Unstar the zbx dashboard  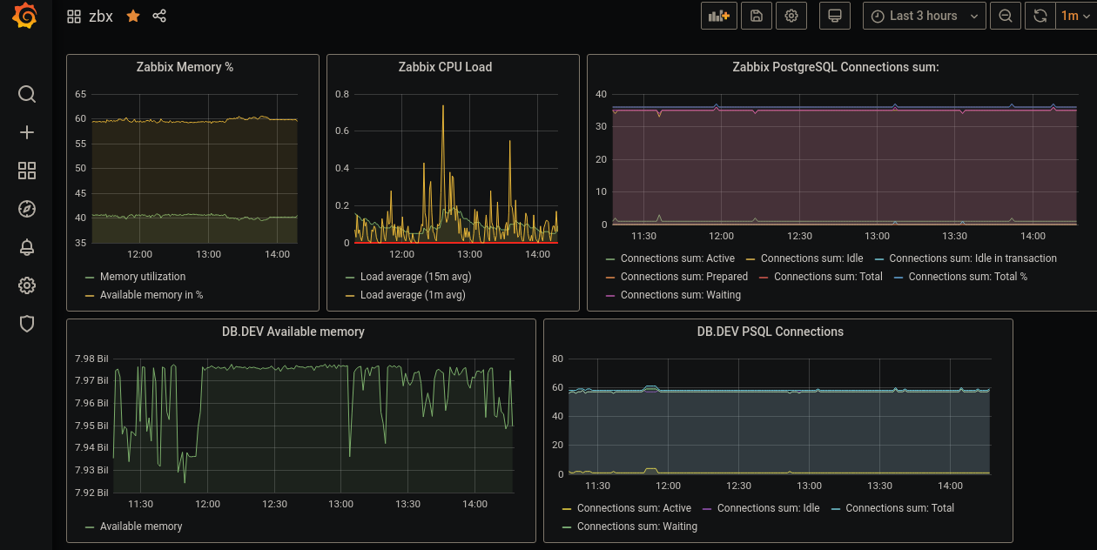tap(133, 17)
